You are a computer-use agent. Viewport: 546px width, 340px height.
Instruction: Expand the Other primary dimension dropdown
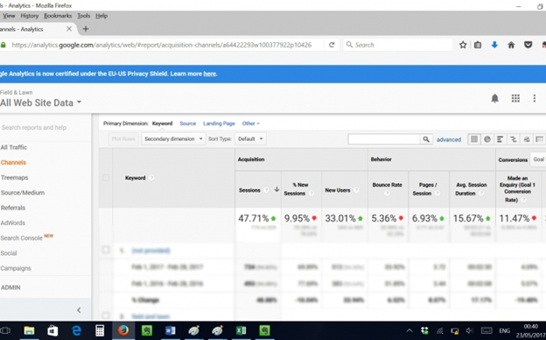pos(251,124)
